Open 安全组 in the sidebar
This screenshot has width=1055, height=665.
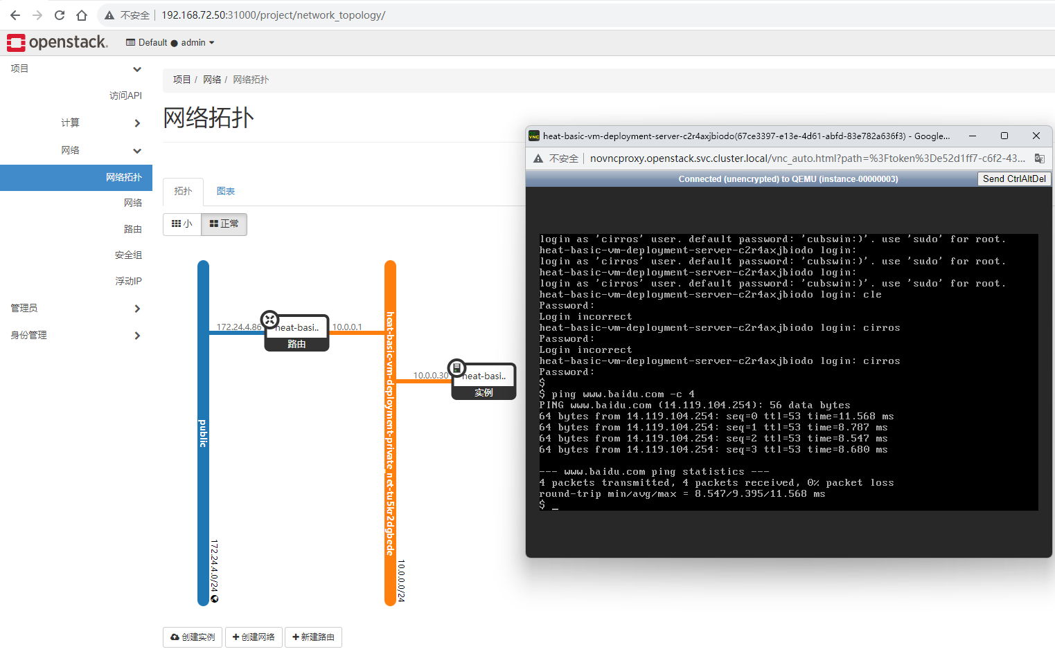click(x=128, y=255)
